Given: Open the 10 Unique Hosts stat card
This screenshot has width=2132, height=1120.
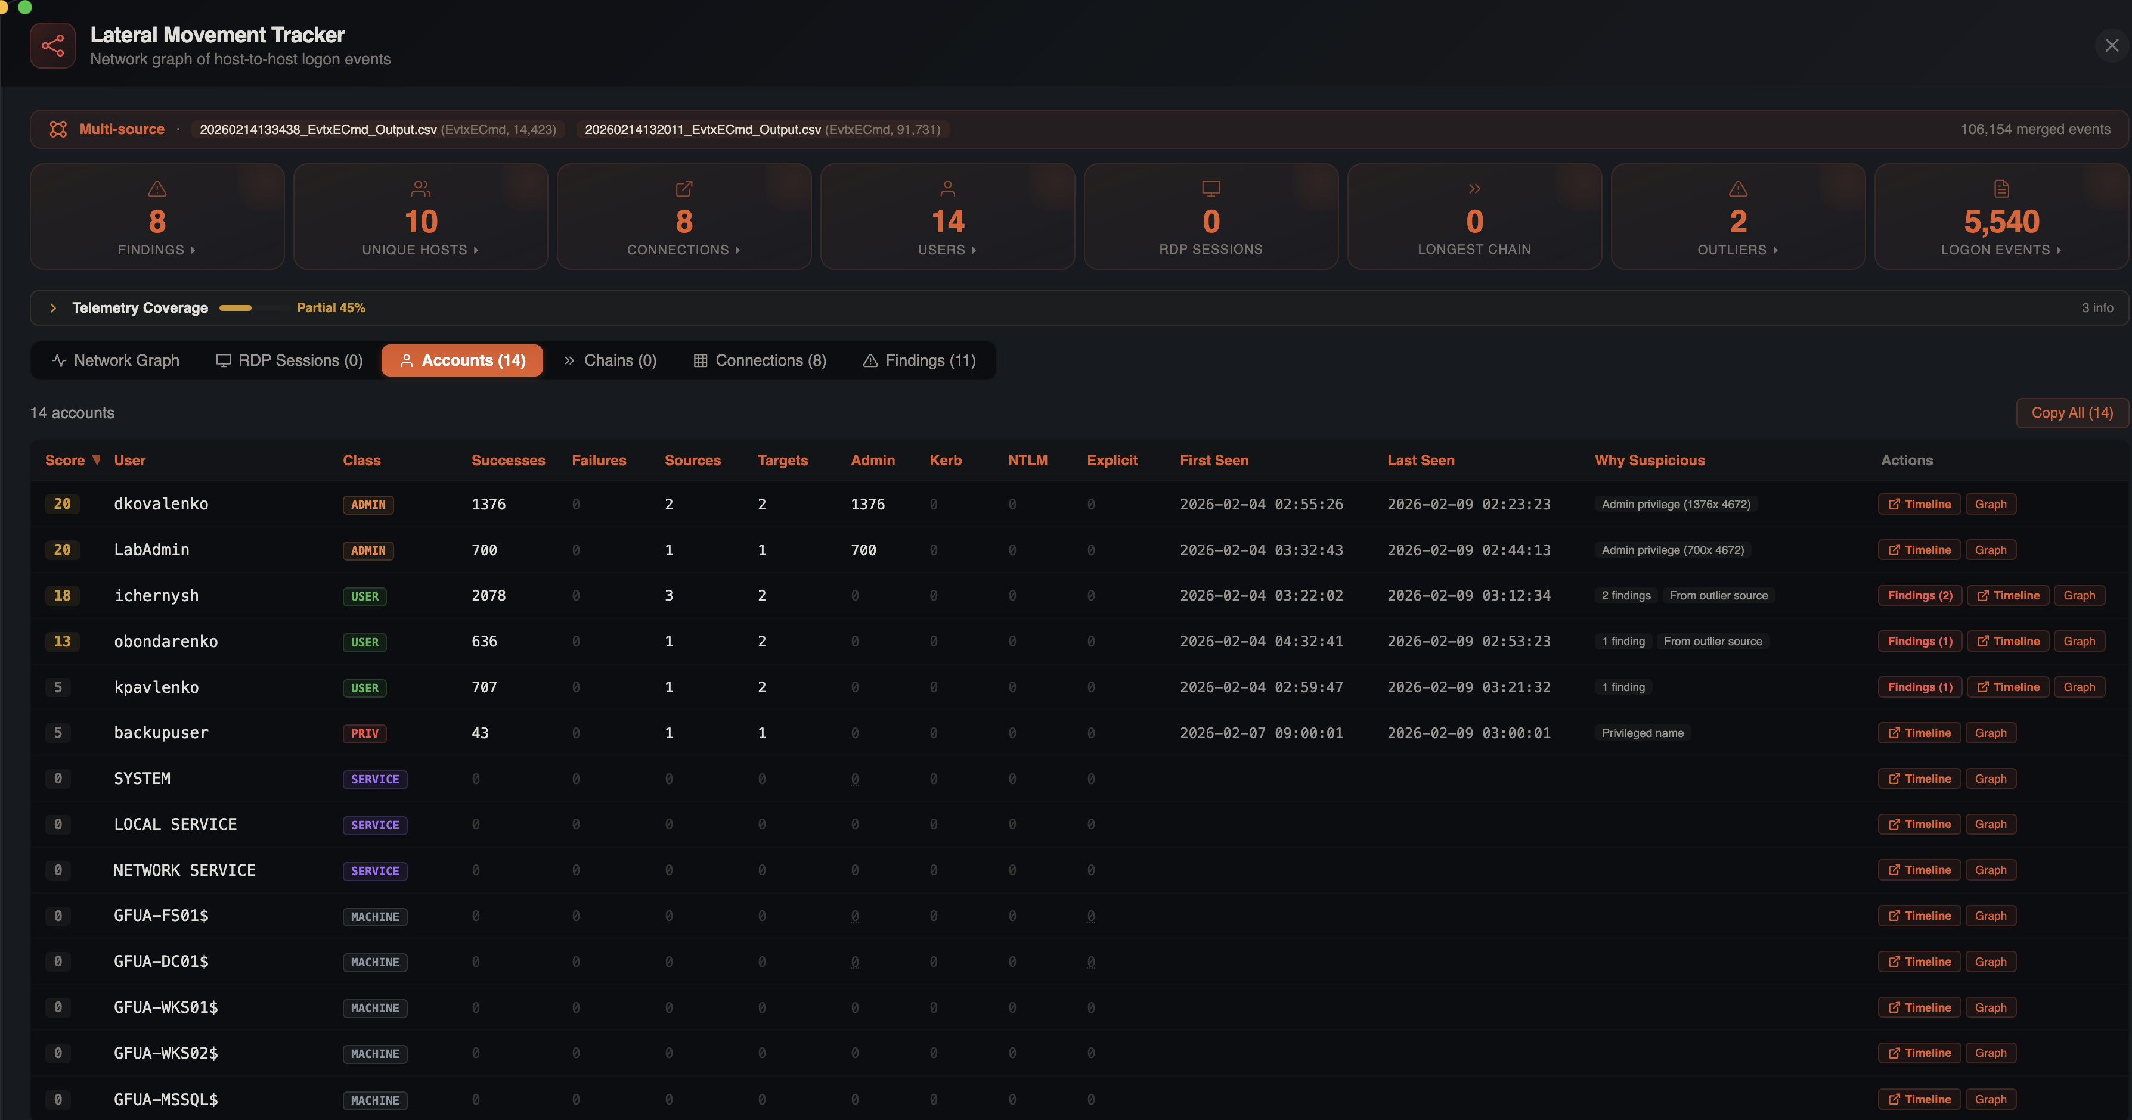Looking at the screenshot, I should (x=420, y=216).
